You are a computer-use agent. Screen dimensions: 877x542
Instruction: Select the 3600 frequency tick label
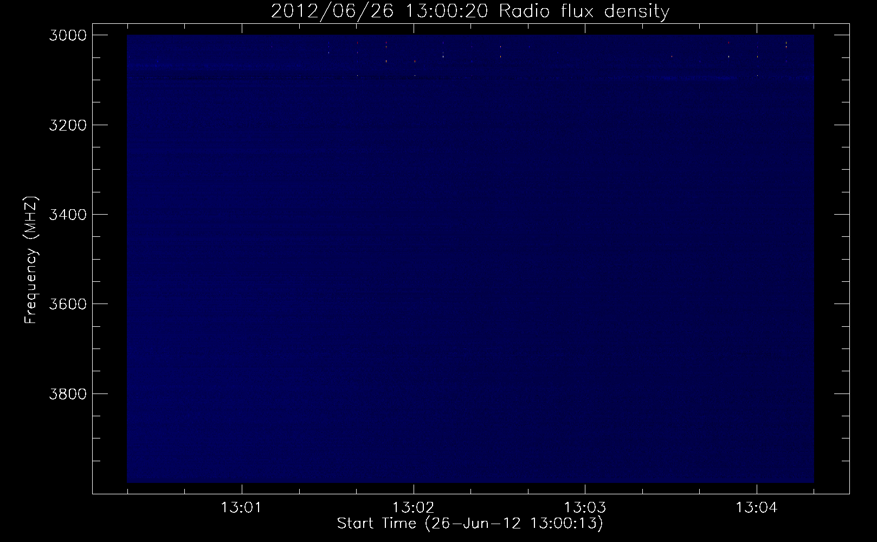pyautogui.click(x=67, y=304)
